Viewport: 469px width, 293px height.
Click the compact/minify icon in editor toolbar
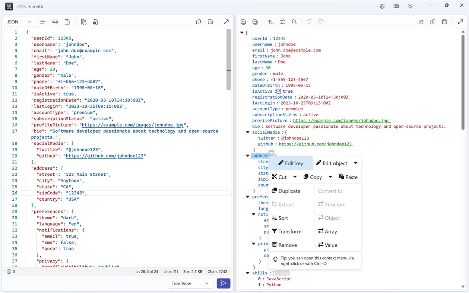tap(55, 22)
